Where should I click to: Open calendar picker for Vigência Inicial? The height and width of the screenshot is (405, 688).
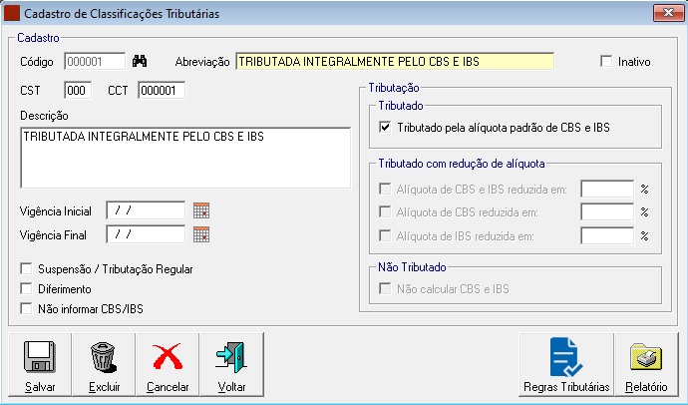click(201, 210)
